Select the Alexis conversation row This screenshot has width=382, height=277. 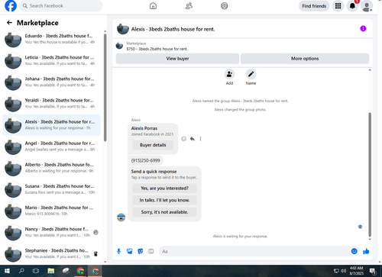tap(51, 125)
